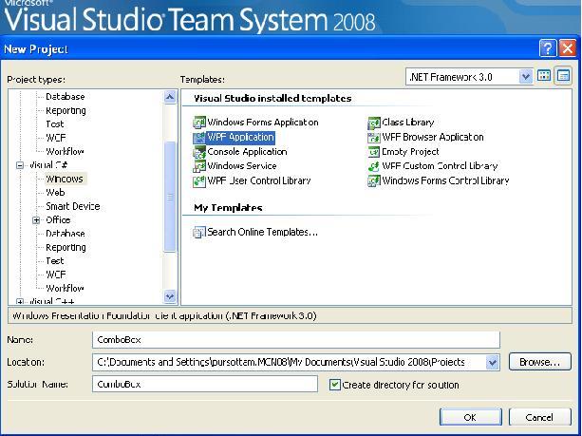Click the 'WPF Browser Application' label
Screen dimensions: 582x436
433,137
